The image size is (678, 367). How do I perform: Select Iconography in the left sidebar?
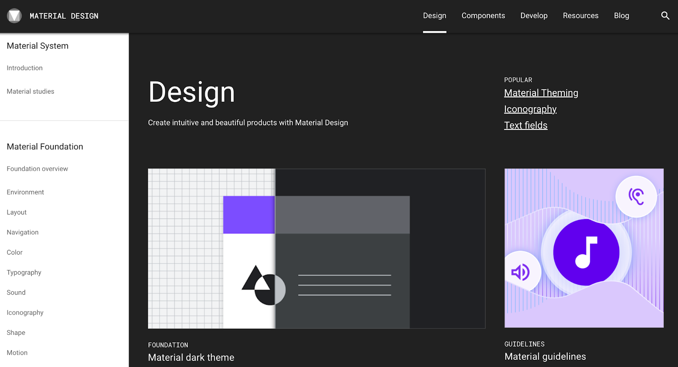25,313
